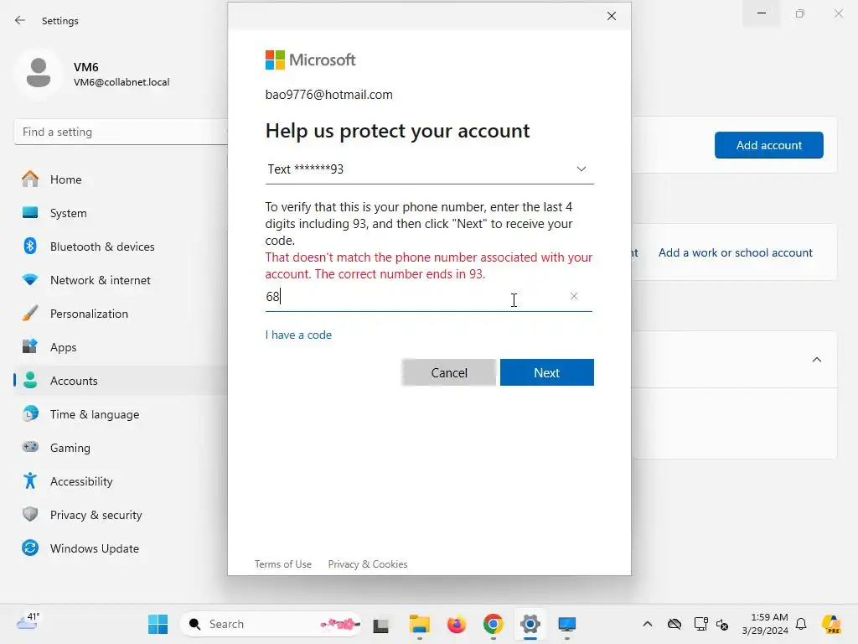Image resolution: width=858 pixels, height=644 pixels.
Task: Click the bao9776@hotmail.com email text
Action: (x=328, y=95)
